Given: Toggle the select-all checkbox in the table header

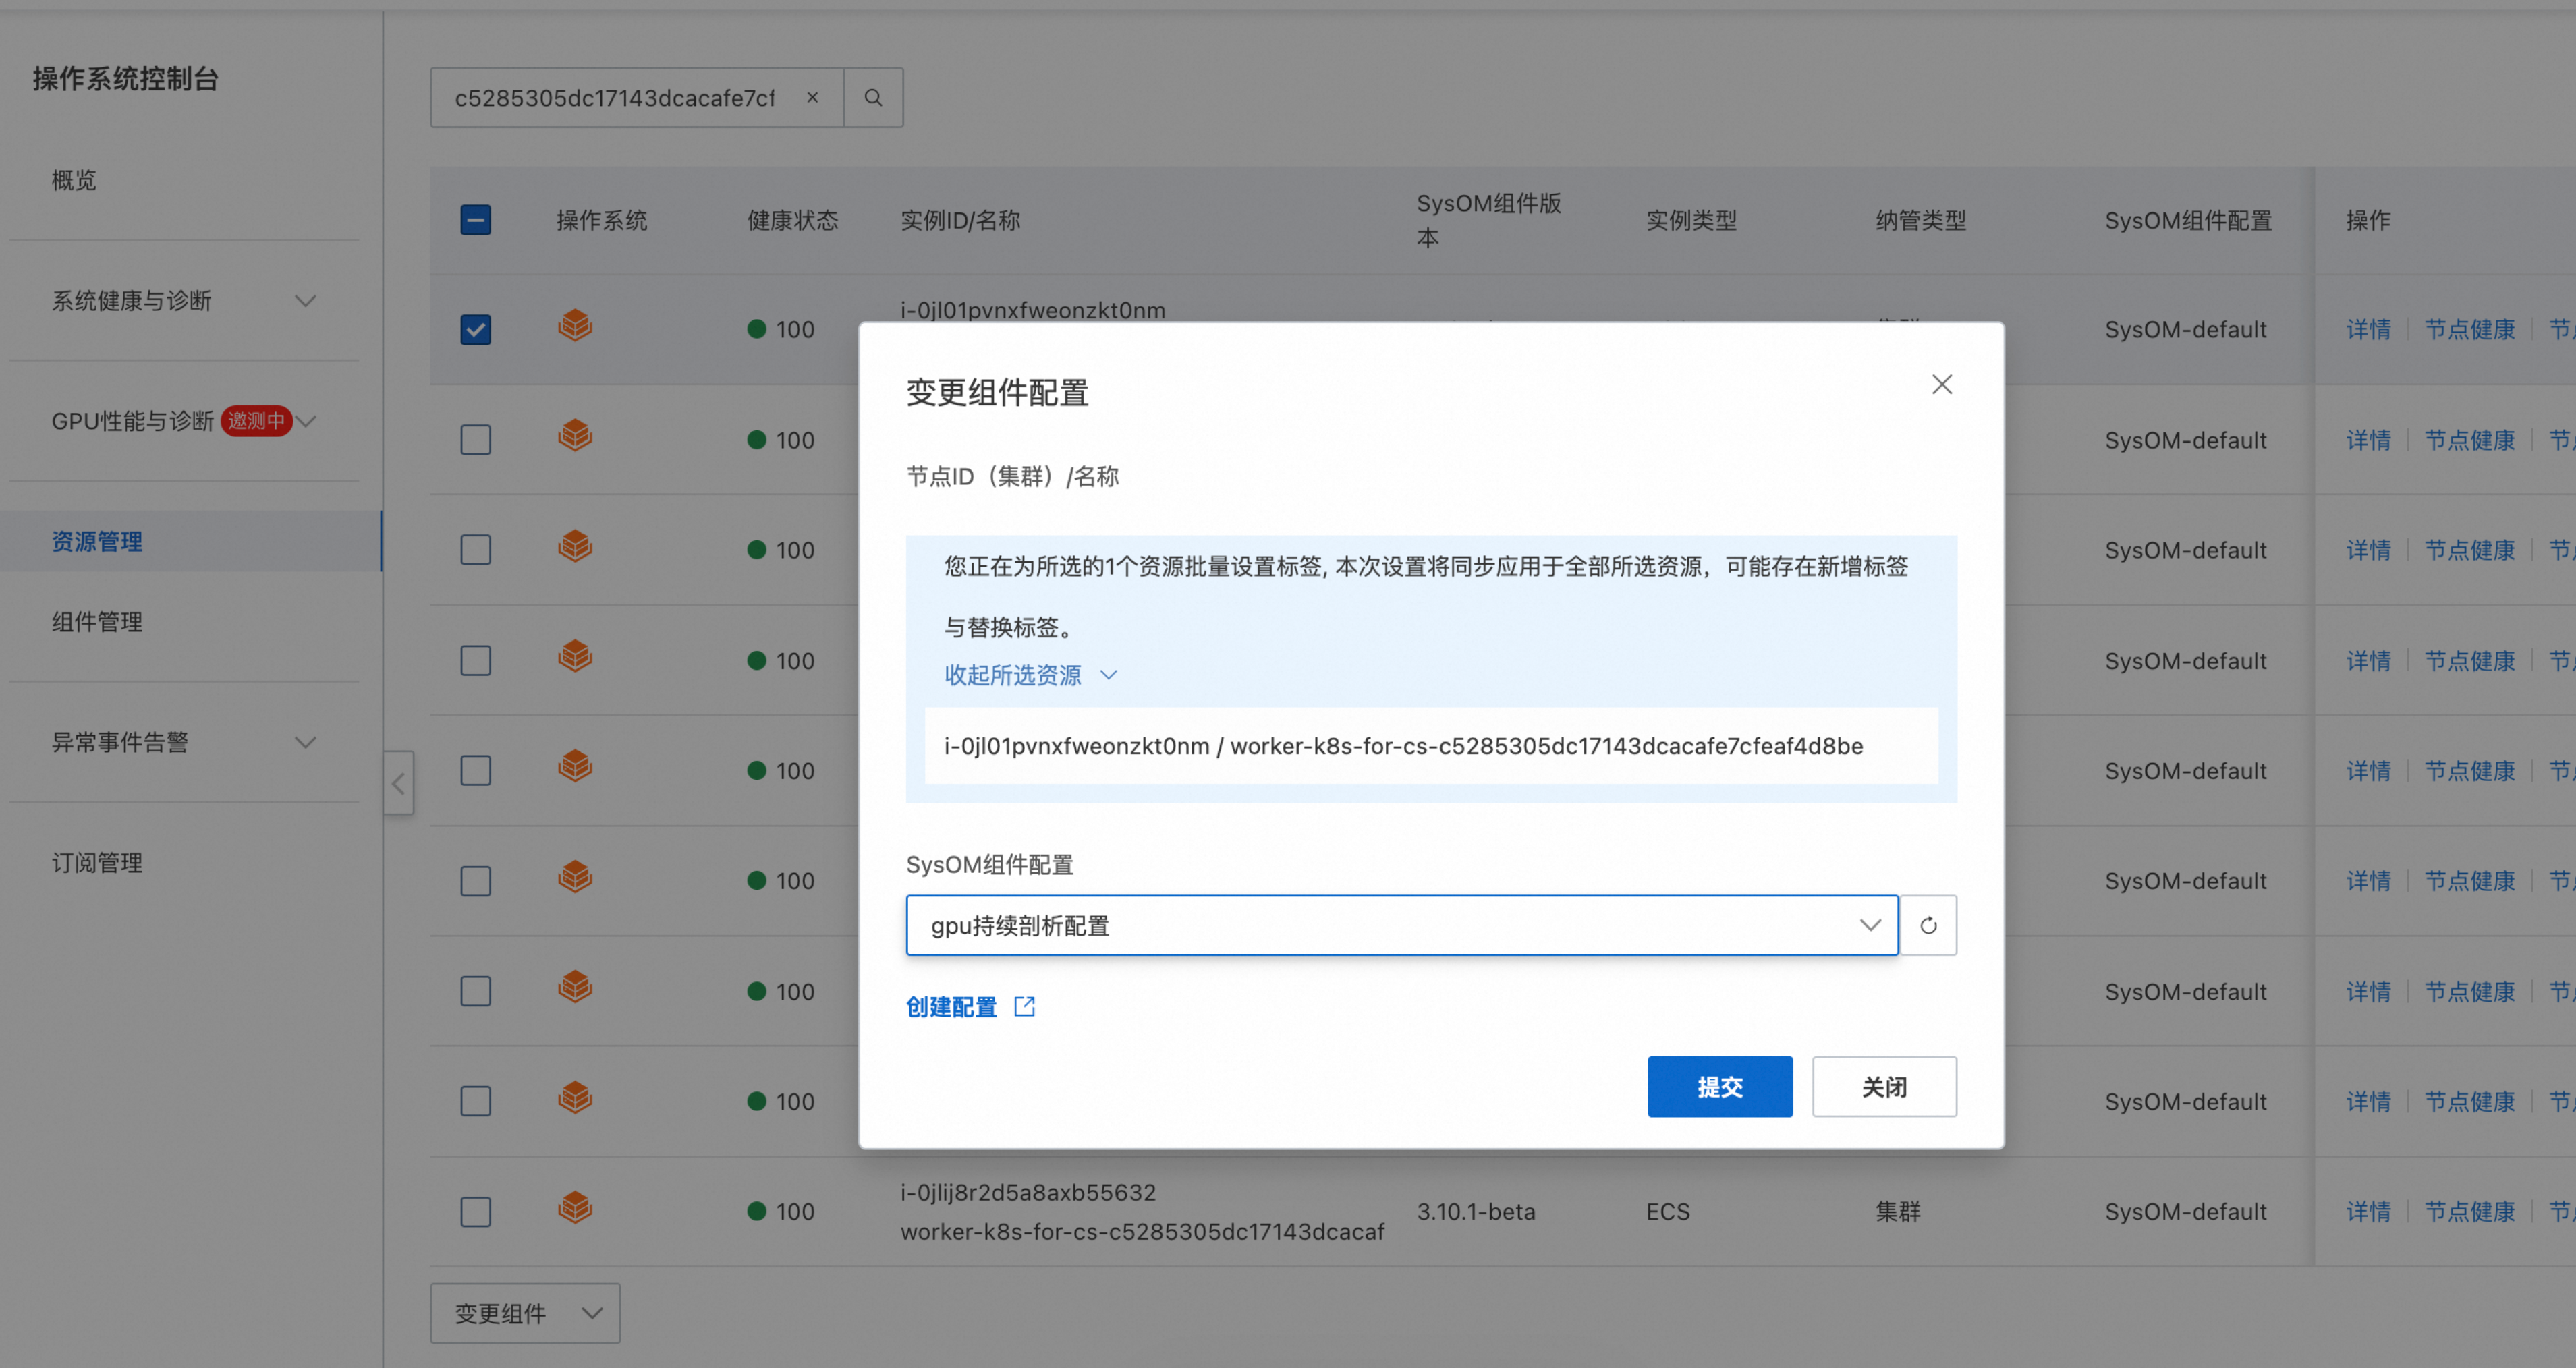Looking at the screenshot, I should pos(476,220).
